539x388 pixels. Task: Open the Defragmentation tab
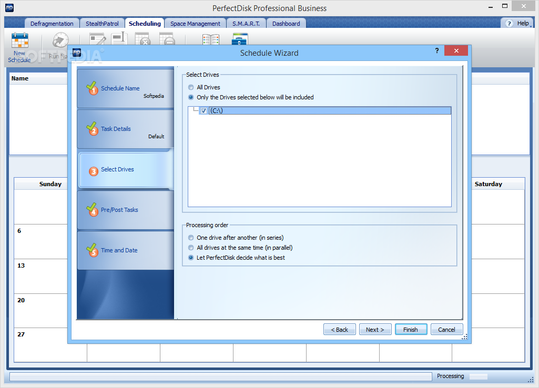[x=52, y=23]
